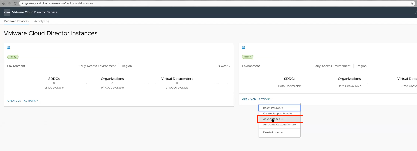Screen dimensions: 417x151
Task: Choose Associate Custom Domain option
Action: (x=280, y=124)
